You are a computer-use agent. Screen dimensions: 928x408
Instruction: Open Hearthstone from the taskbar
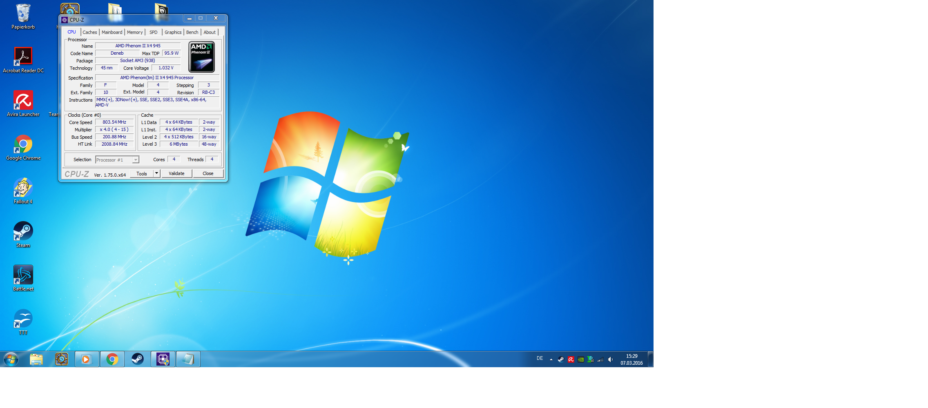62,359
